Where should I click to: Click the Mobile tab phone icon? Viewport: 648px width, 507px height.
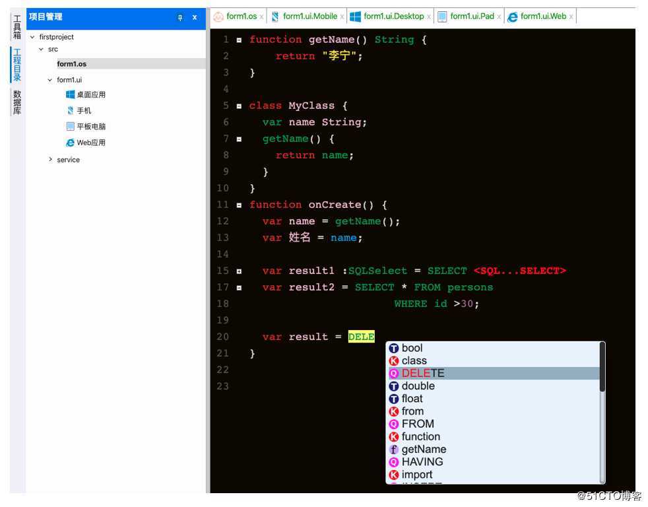point(275,17)
